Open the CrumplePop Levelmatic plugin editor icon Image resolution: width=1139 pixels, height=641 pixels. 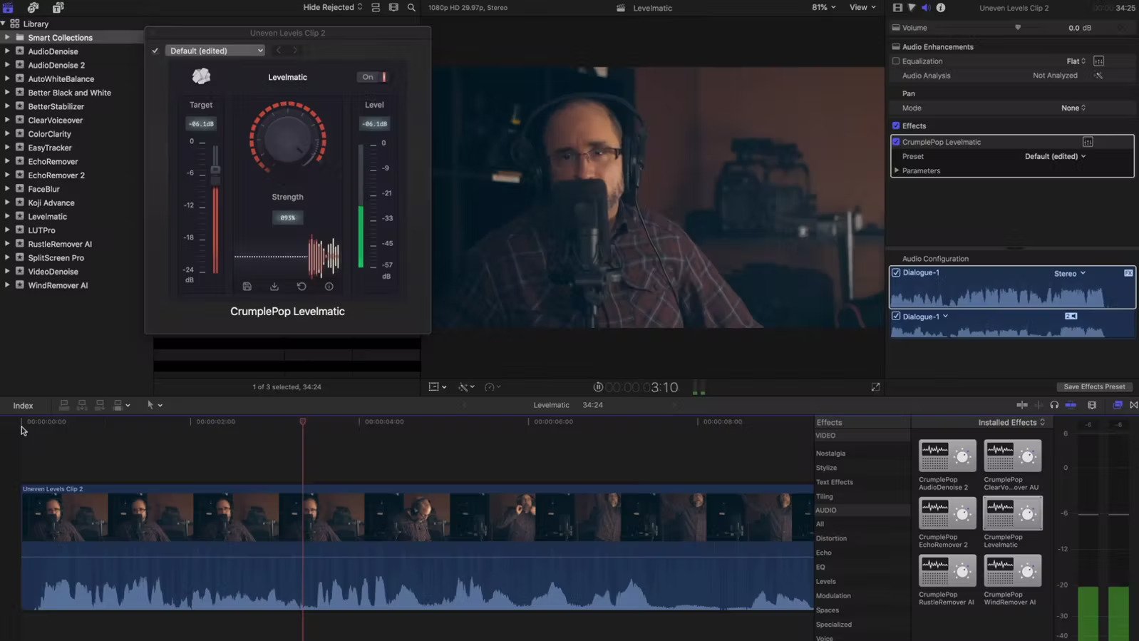tap(1088, 142)
